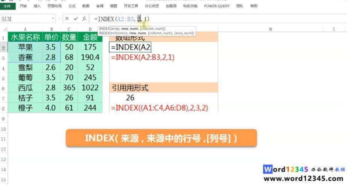The image size is (347, 185).
Task: Open the 文件 (File) tab
Action: pos(7,6)
